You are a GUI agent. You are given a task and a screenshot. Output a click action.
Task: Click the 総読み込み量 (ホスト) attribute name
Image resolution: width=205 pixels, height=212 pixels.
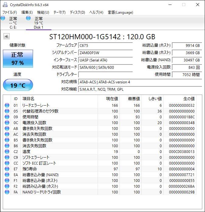tap(40, 186)
